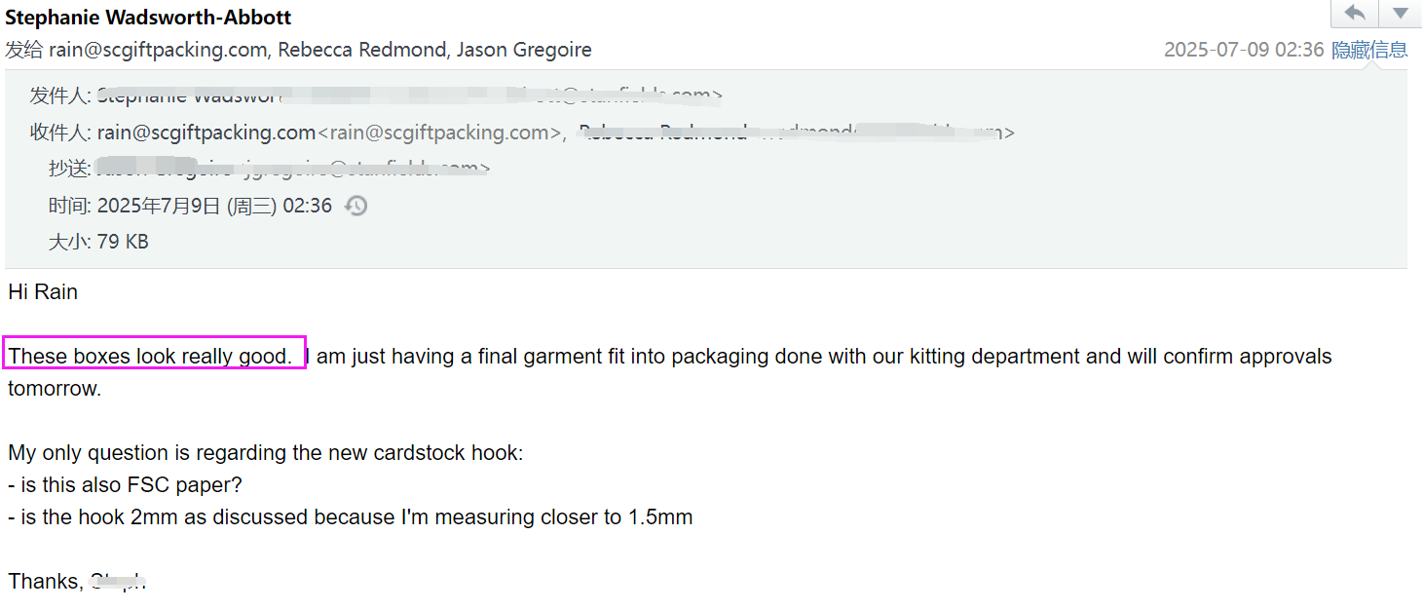Click the "Thanks," signature line

pyautogui.click(x=47, y=581)
